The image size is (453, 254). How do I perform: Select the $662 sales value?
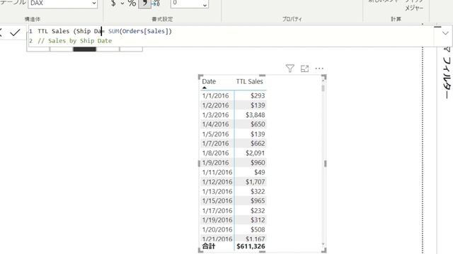click(258, 143)
